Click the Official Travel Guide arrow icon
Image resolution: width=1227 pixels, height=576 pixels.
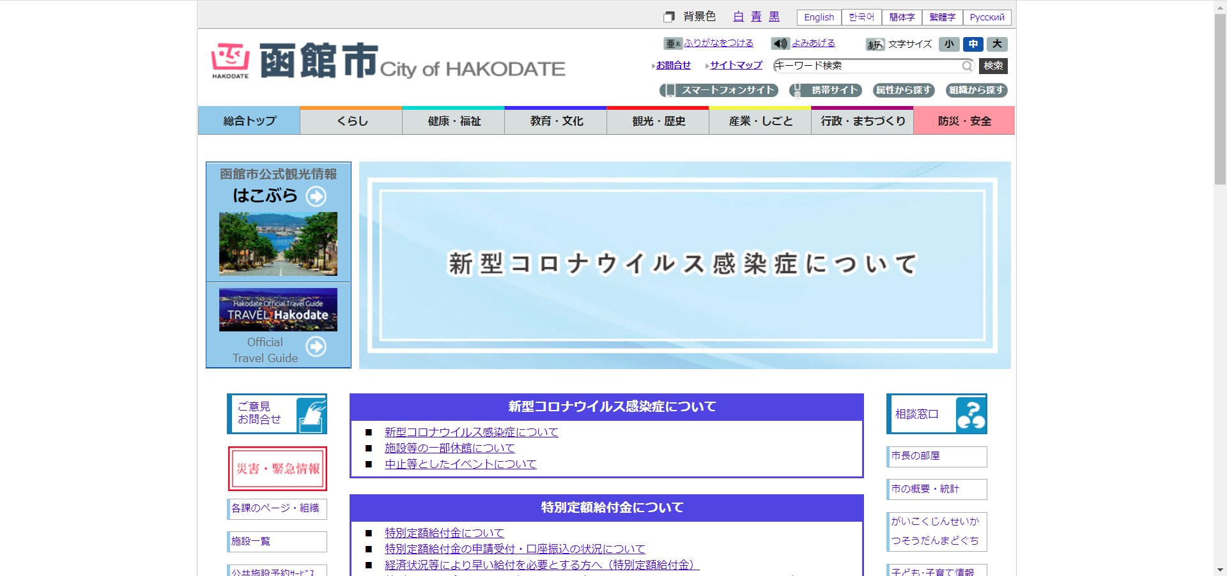pyautogui.click(x=316, y=346)
